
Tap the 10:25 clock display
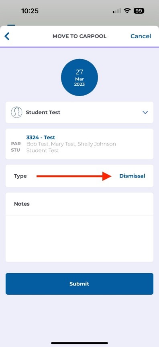[30, 11]
